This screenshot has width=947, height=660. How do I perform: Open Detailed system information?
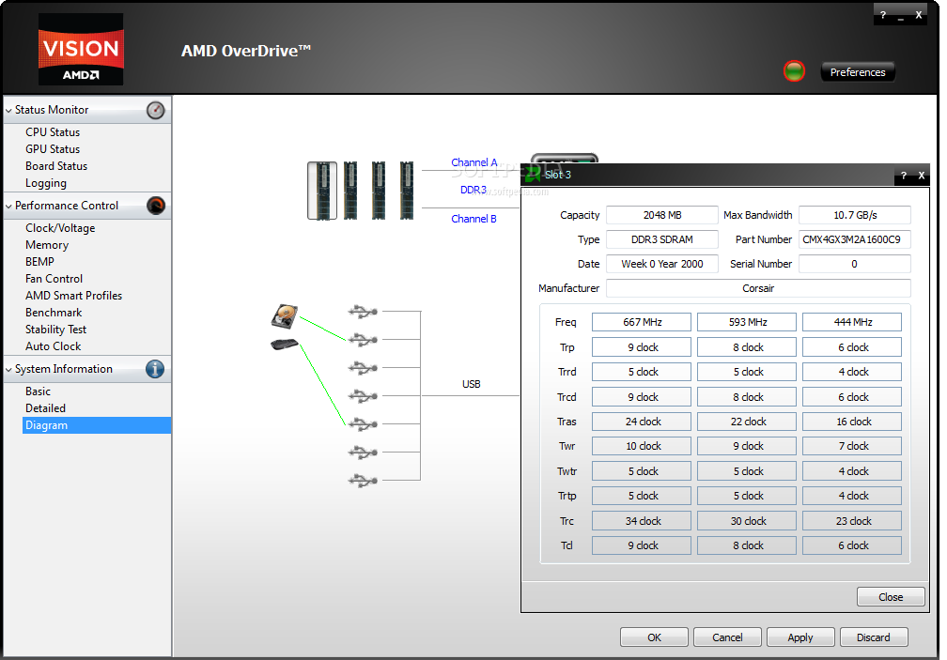click(x=45, y=408)
